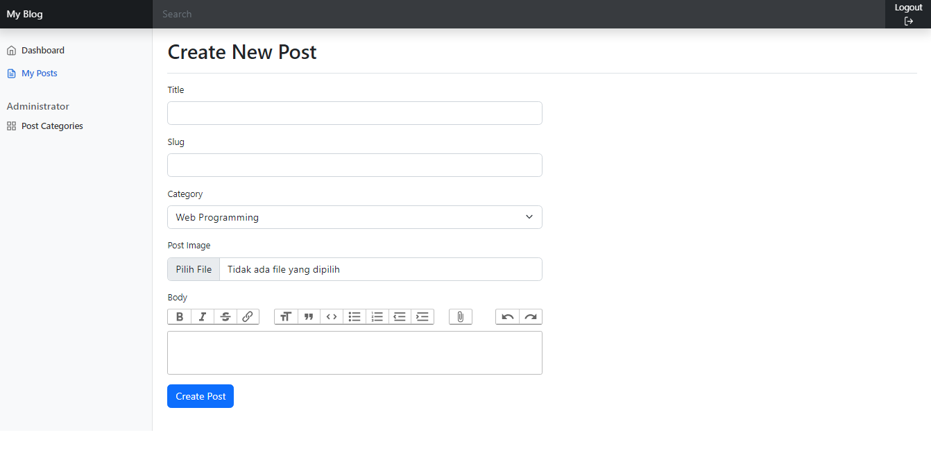This screenshot has height=469, width=931.
Task: Apply strikethrough formatting in the toolbar
Action: point(225,317)
